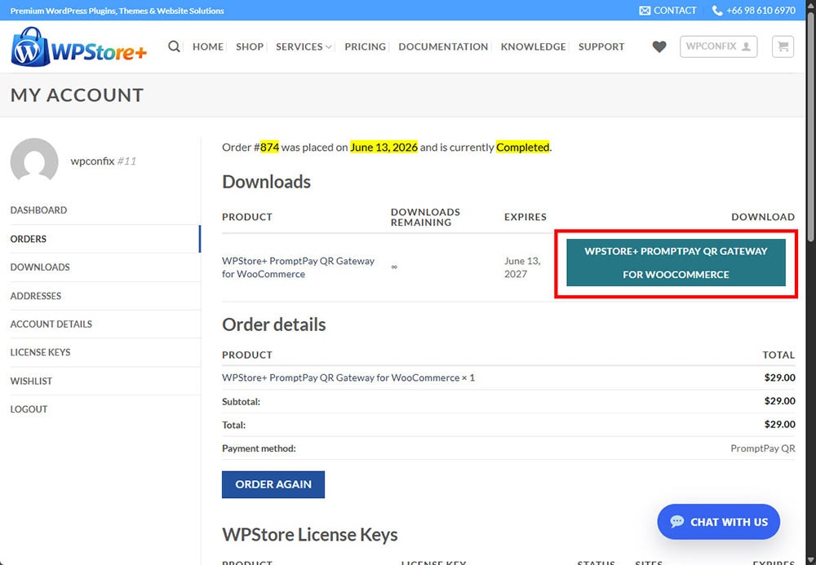Image resolution: width=816 pixels, height=565 pixels.
Task: Click the highlighted order number 874
Action: pyautogui.click(x=269, y=147)
